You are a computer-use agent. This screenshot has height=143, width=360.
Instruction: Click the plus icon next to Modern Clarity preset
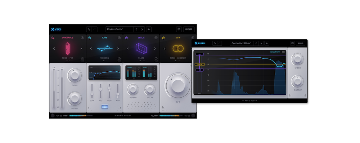point(149,30)
